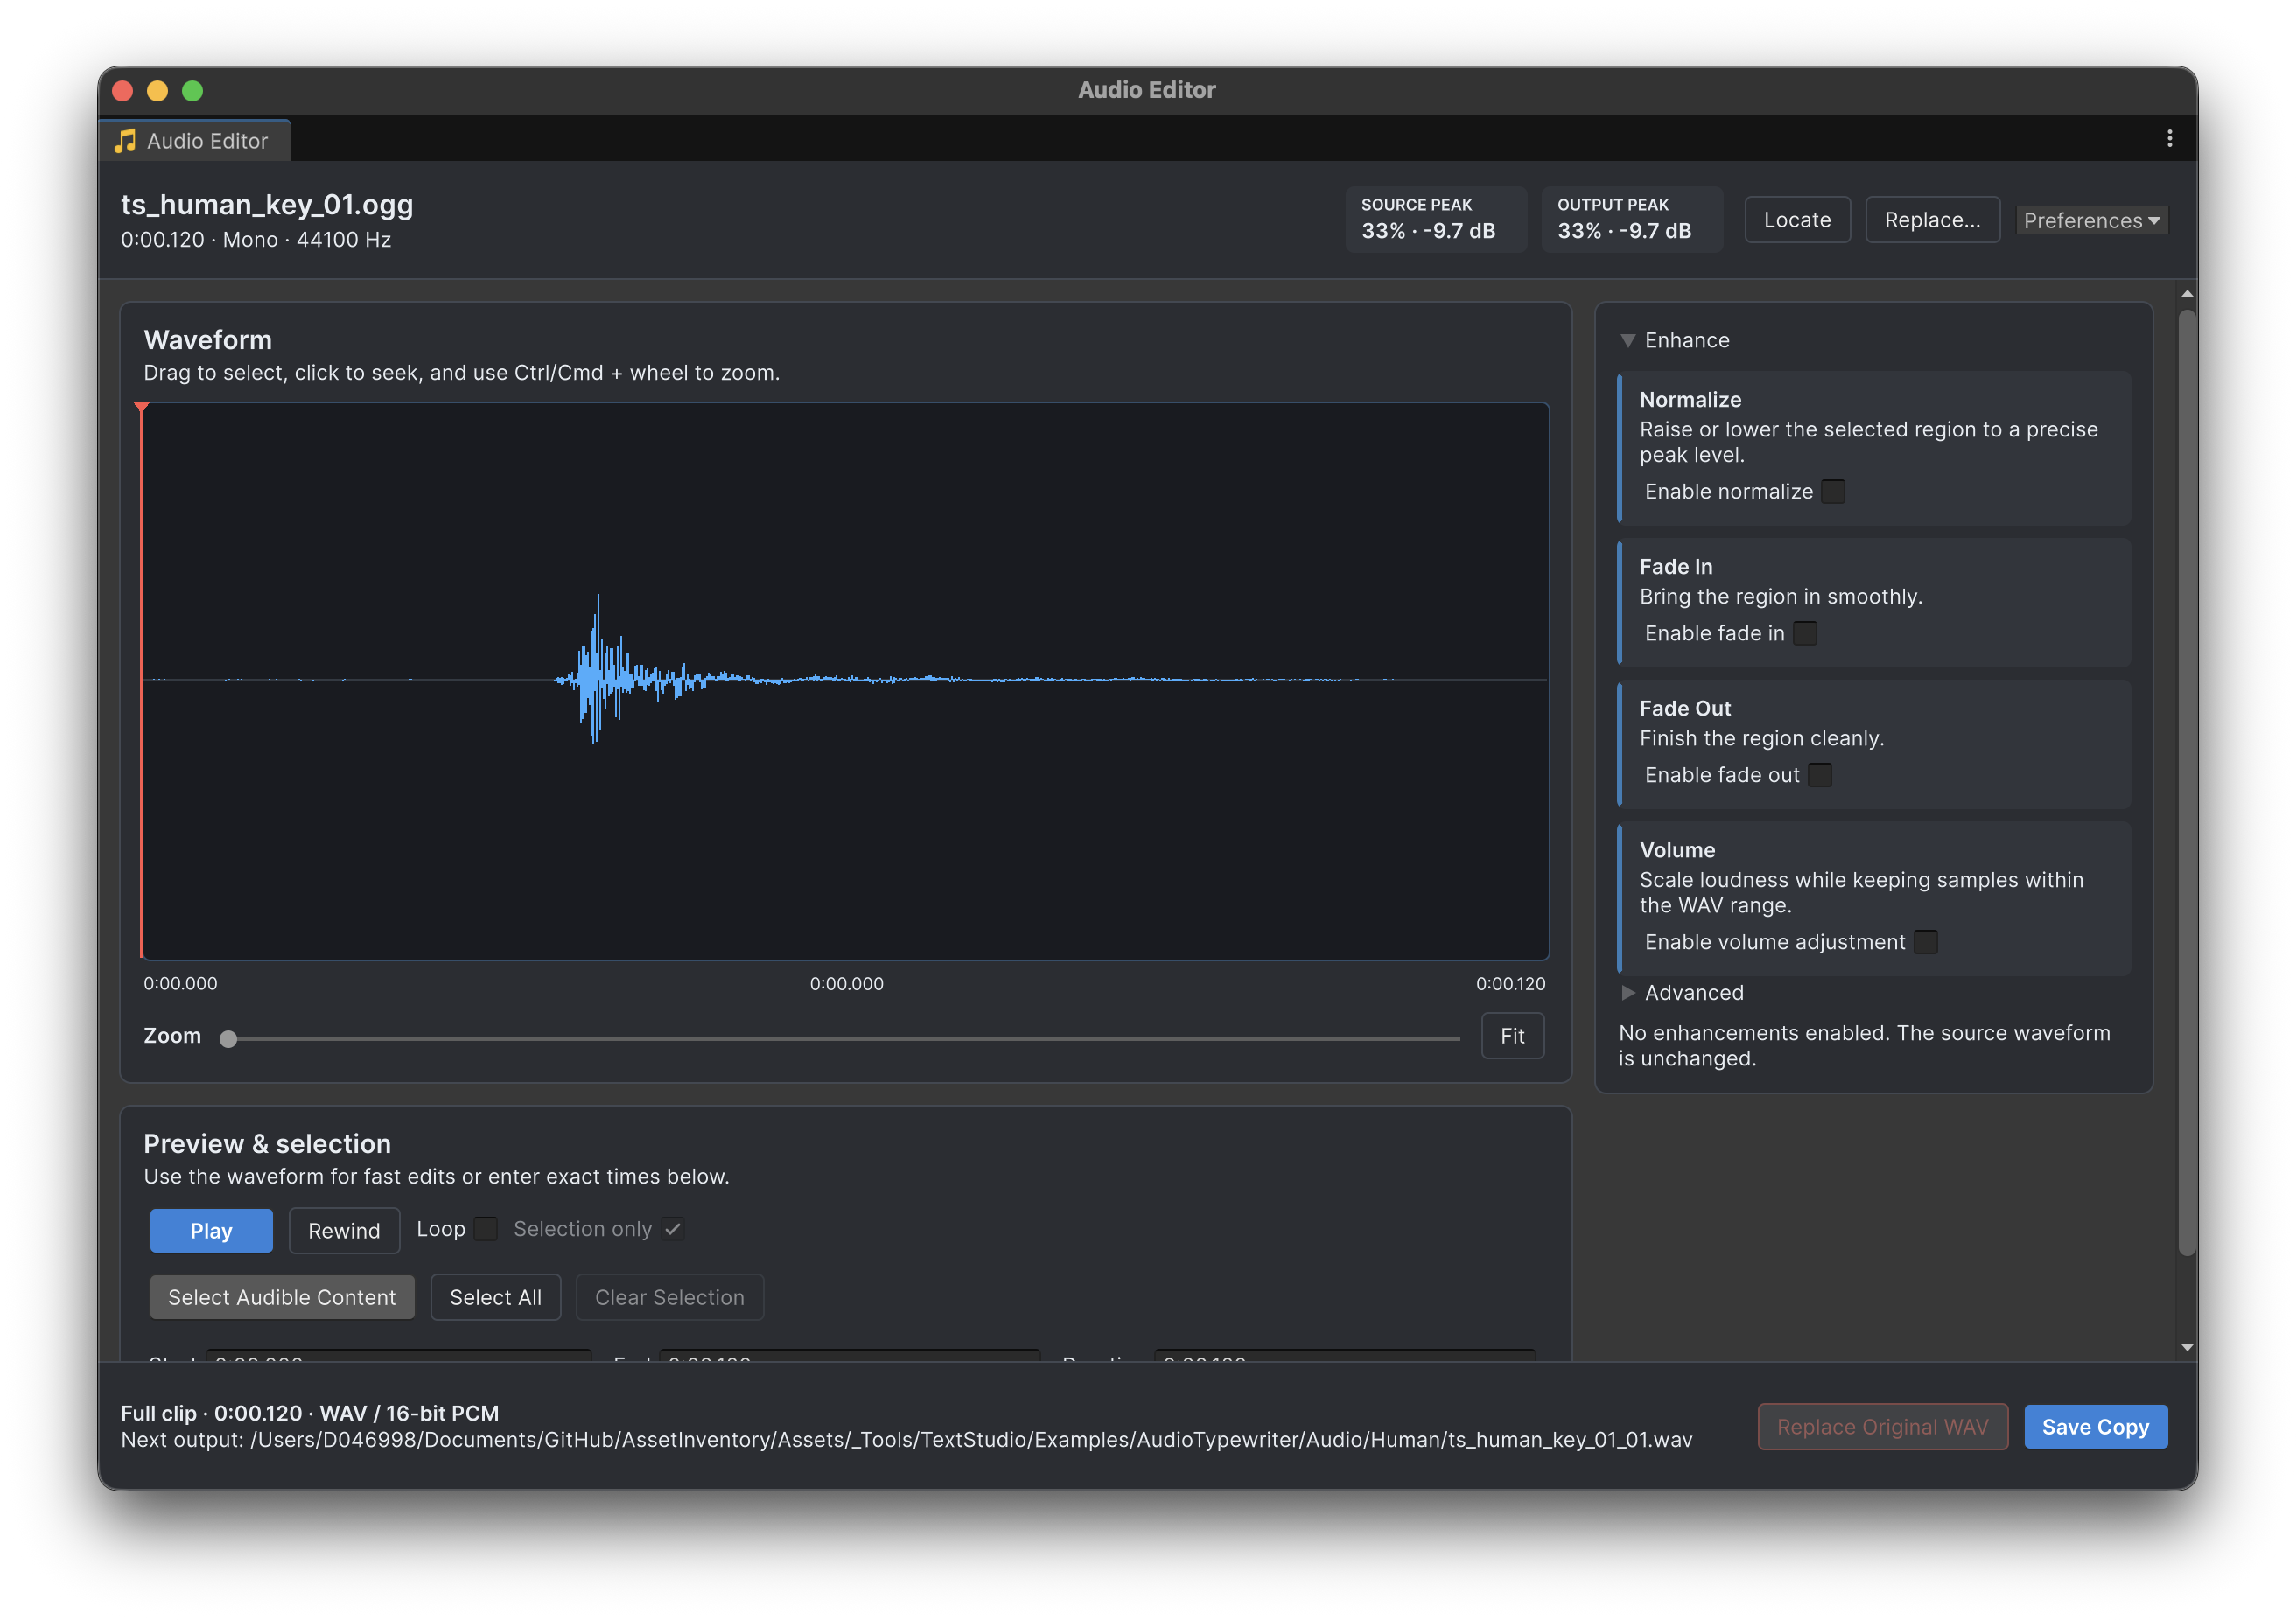Collapse the Enhance section
2296x1620 pixels.
tap(1628, 341)
